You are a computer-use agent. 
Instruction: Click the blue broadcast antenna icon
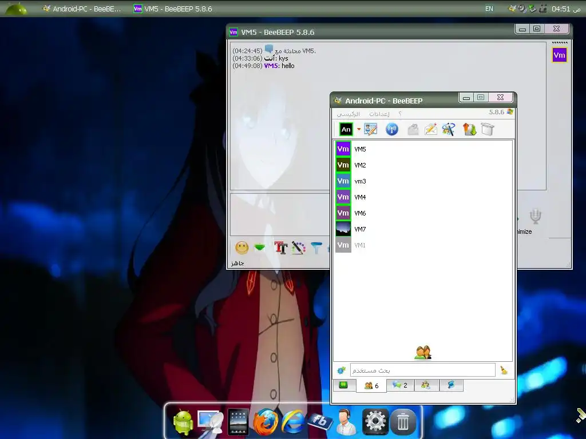391,129
